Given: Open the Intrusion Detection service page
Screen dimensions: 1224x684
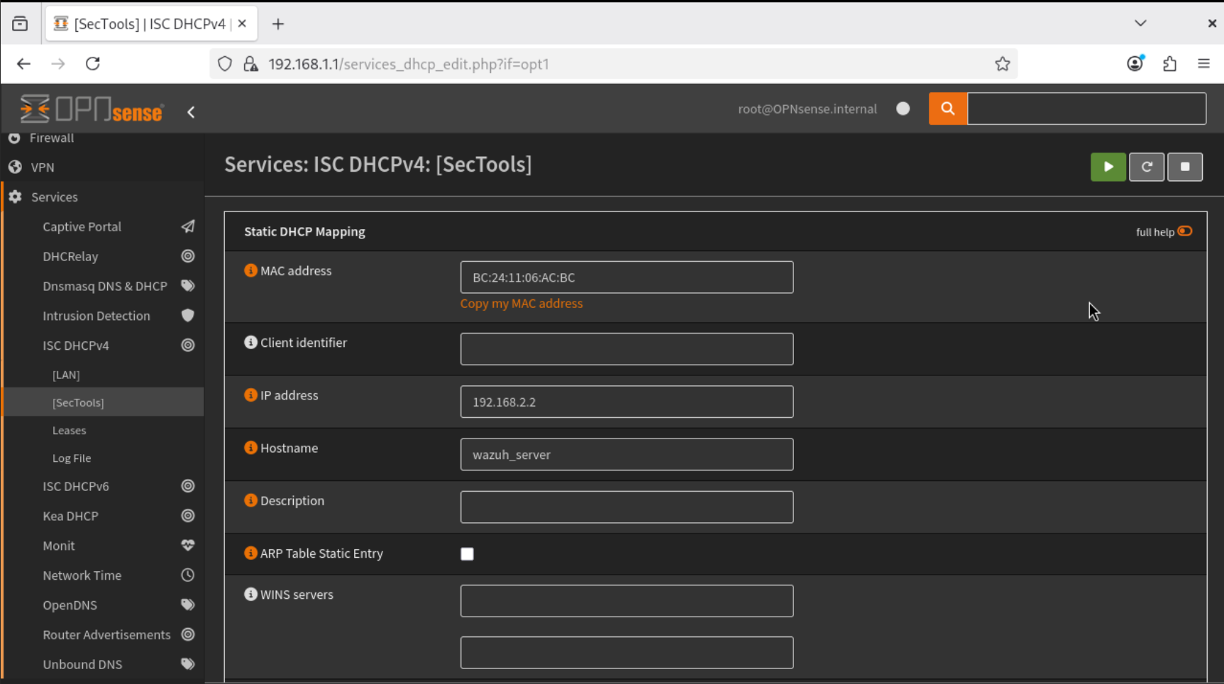Looking at the screenshot, I should point(97,316).
